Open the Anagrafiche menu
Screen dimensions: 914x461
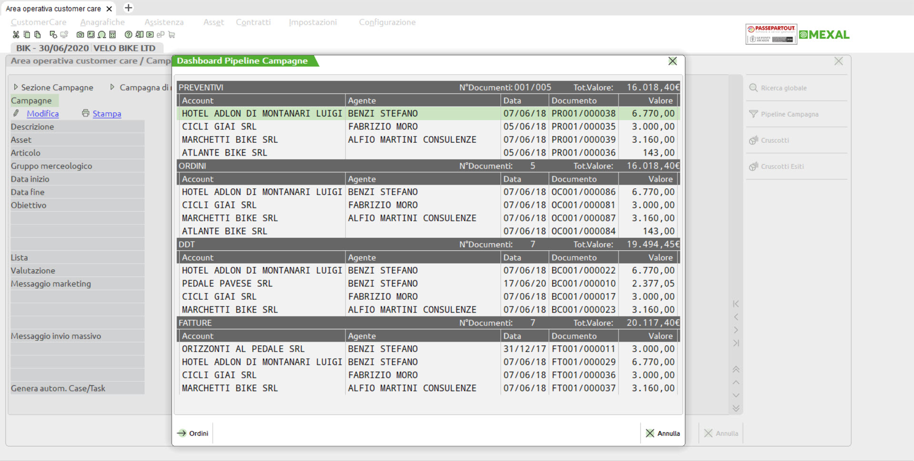(x=102, y=22)
